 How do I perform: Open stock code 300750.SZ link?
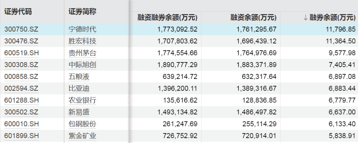pos(22,29)
